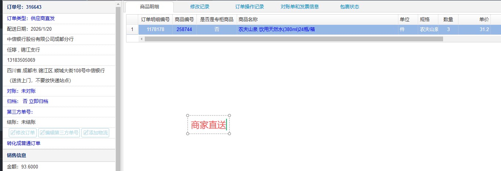
Task: Click the 立即归档 link
Action: coord(38,101)
